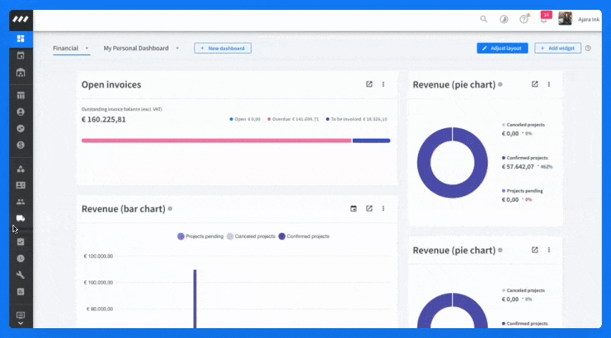Open the dollar sign finance icon in sidebar
Image resolution: width=611 pixels, height=338 pixels.
20,145
